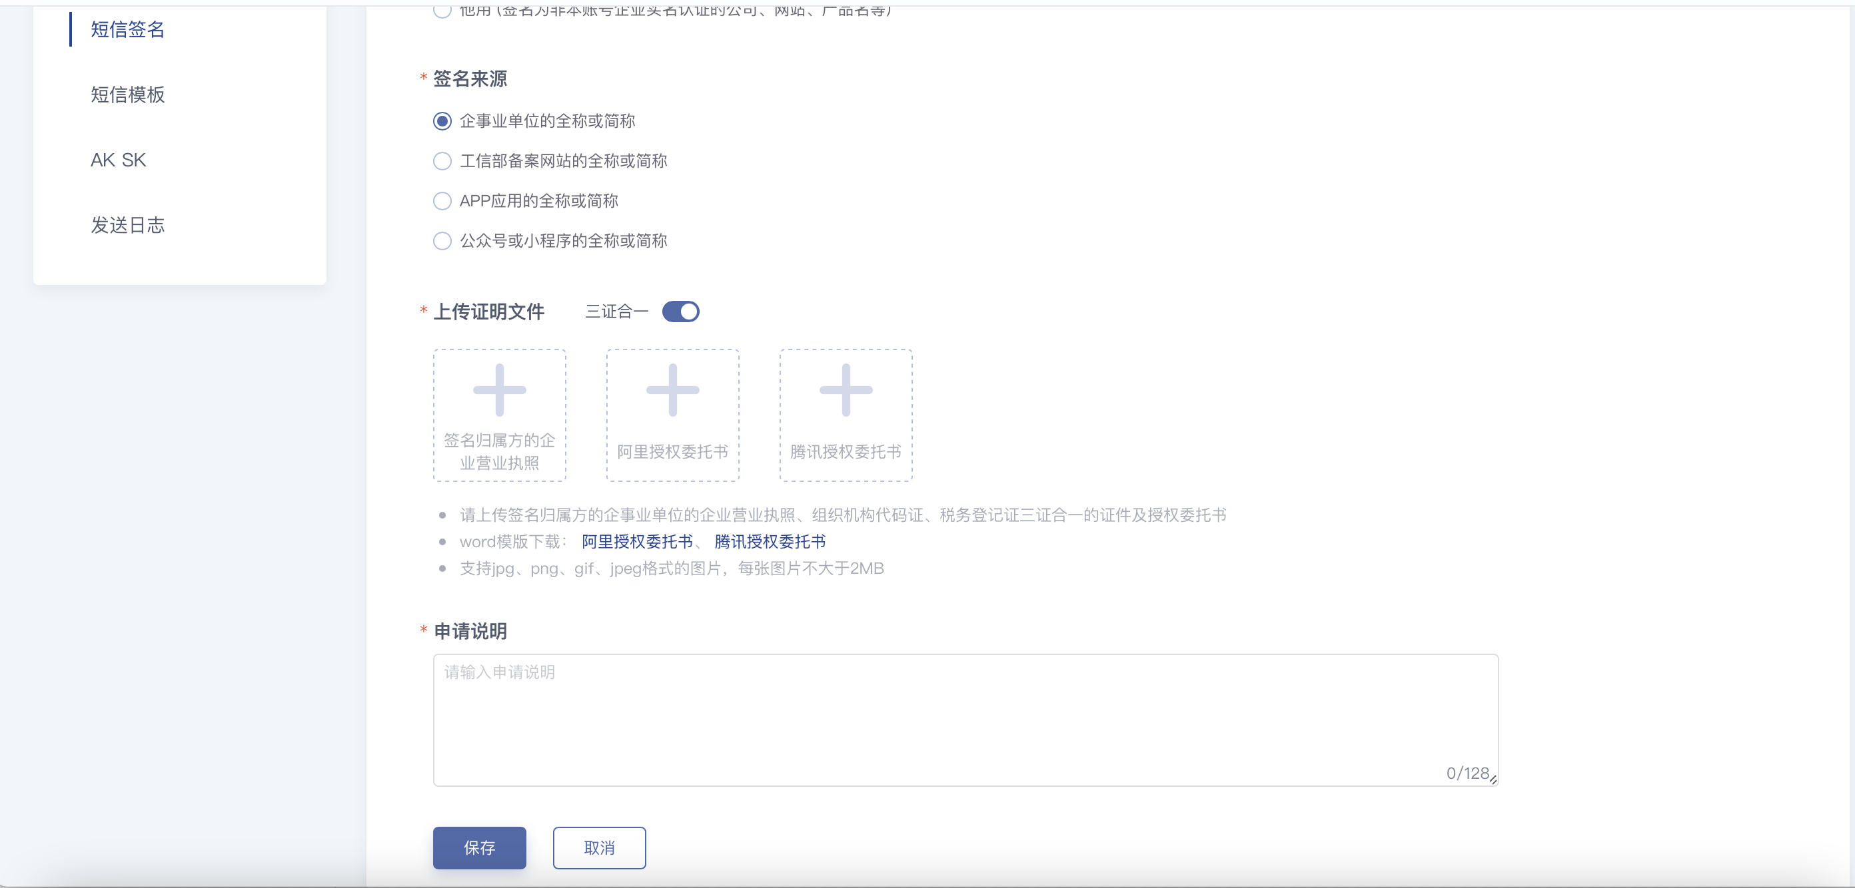Click the 保存 button
Screen dimensions: 1855x888
point(479,847)
